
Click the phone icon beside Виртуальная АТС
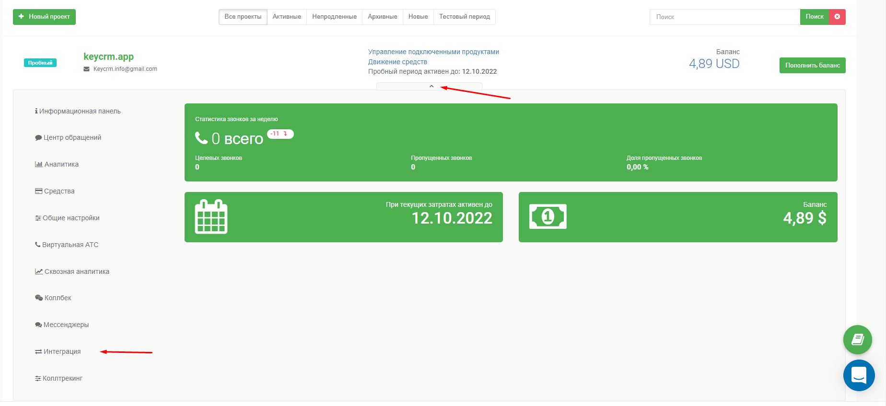[x=37, y=245]
